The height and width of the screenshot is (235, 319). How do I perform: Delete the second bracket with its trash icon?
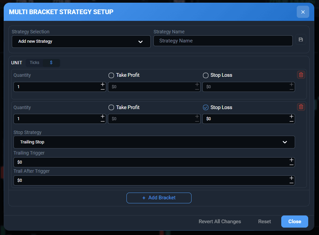(x=301, y=107)
